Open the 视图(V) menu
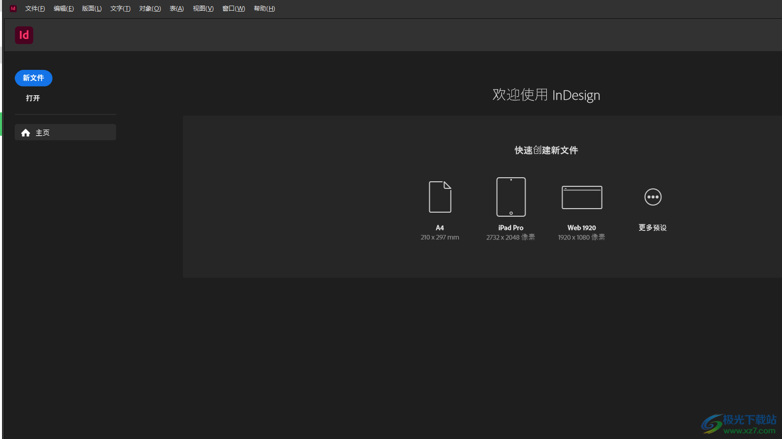782x439 pixels. point(203,9)
